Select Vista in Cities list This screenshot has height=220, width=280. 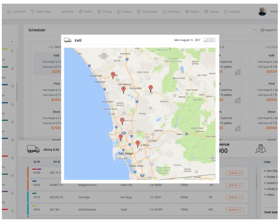pyautogui.click(x=269, y=195)
